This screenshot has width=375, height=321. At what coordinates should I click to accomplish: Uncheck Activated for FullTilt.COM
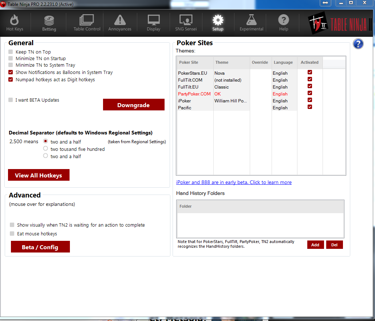(310, 79)
